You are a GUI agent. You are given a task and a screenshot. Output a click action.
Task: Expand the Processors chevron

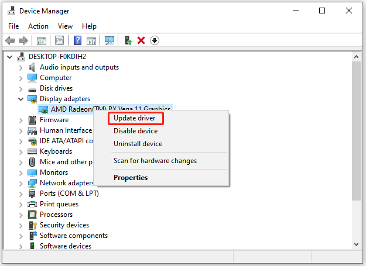(x=20, y=215)
